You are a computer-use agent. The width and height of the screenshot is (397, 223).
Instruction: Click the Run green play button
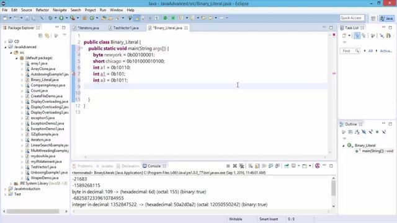coord(61,18)
